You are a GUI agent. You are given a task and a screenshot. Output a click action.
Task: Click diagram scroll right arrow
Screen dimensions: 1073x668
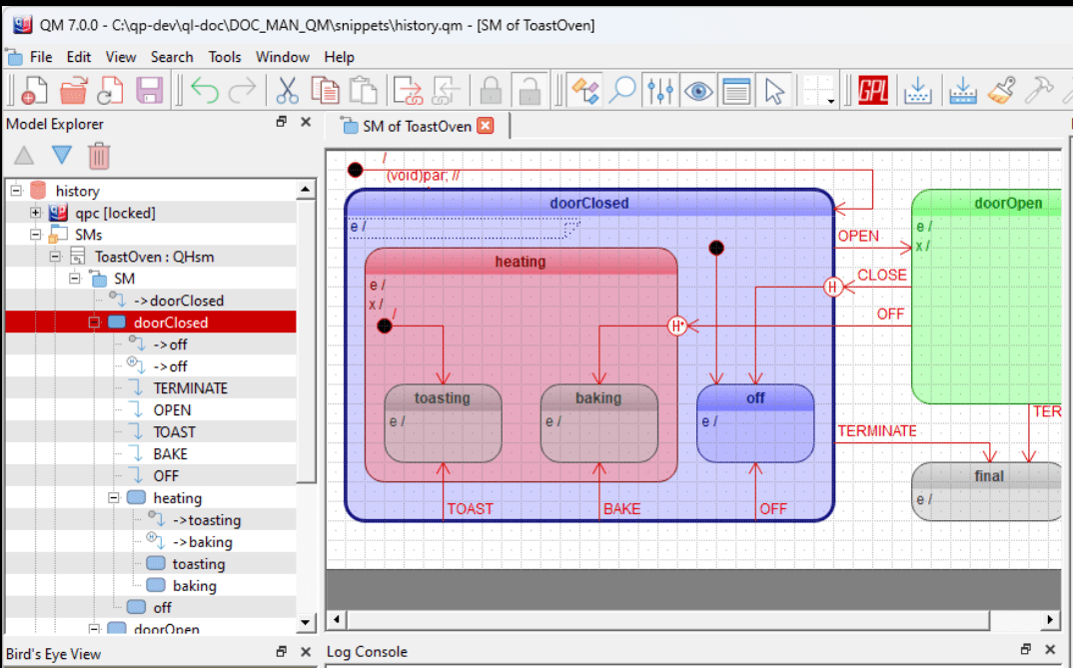[x=1050, y=620]
